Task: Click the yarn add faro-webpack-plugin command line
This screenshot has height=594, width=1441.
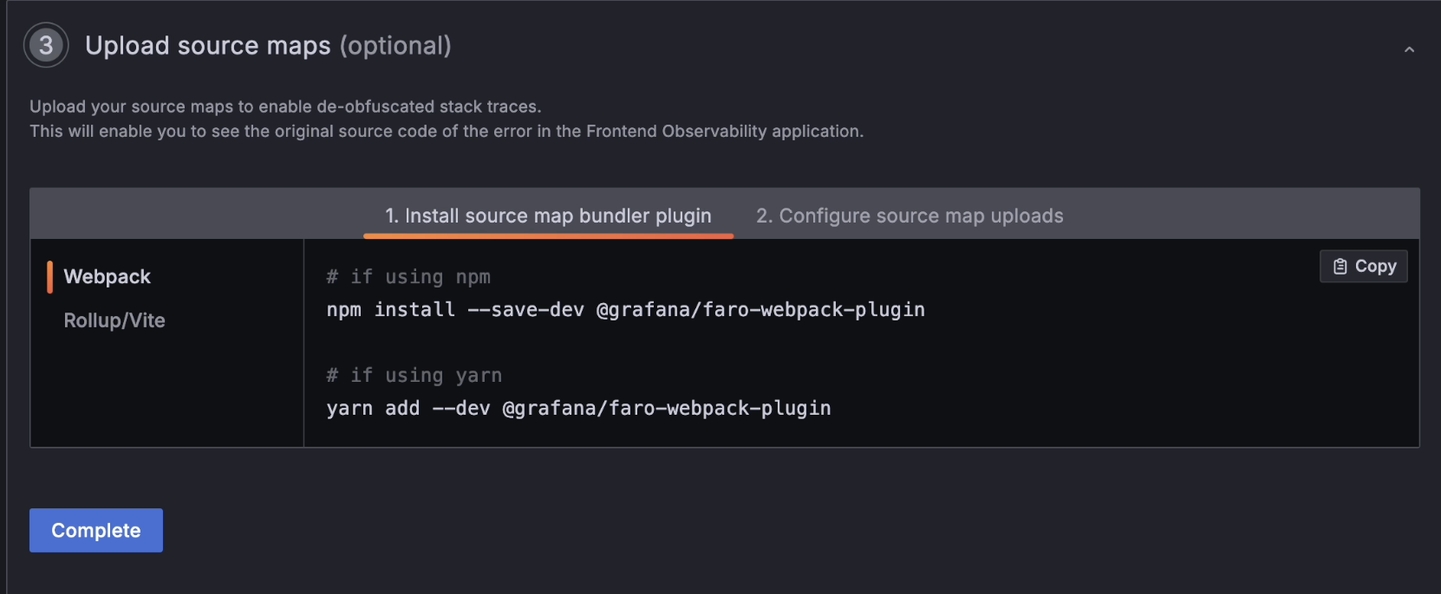Action: coord(578,409)
